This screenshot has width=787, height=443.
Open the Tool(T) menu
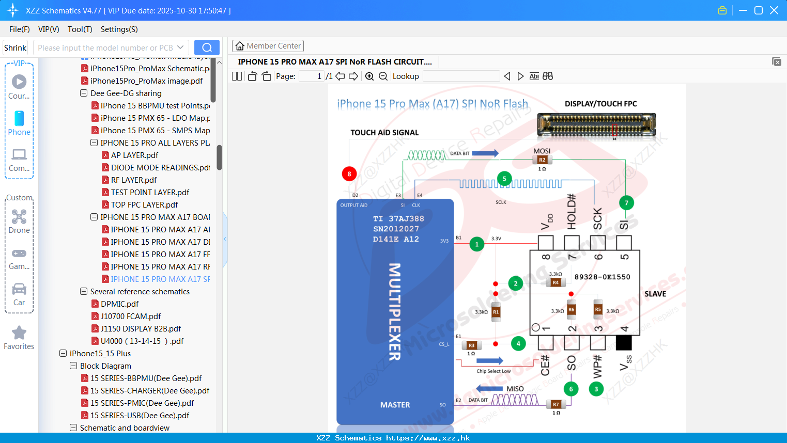point(80,29)
